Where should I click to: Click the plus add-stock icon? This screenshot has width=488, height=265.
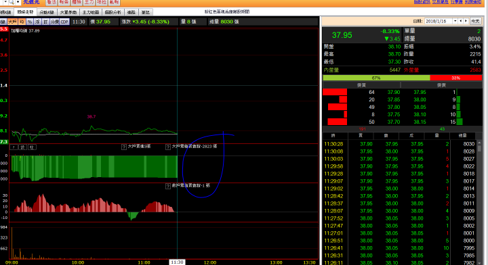click(x=18, y=2)
